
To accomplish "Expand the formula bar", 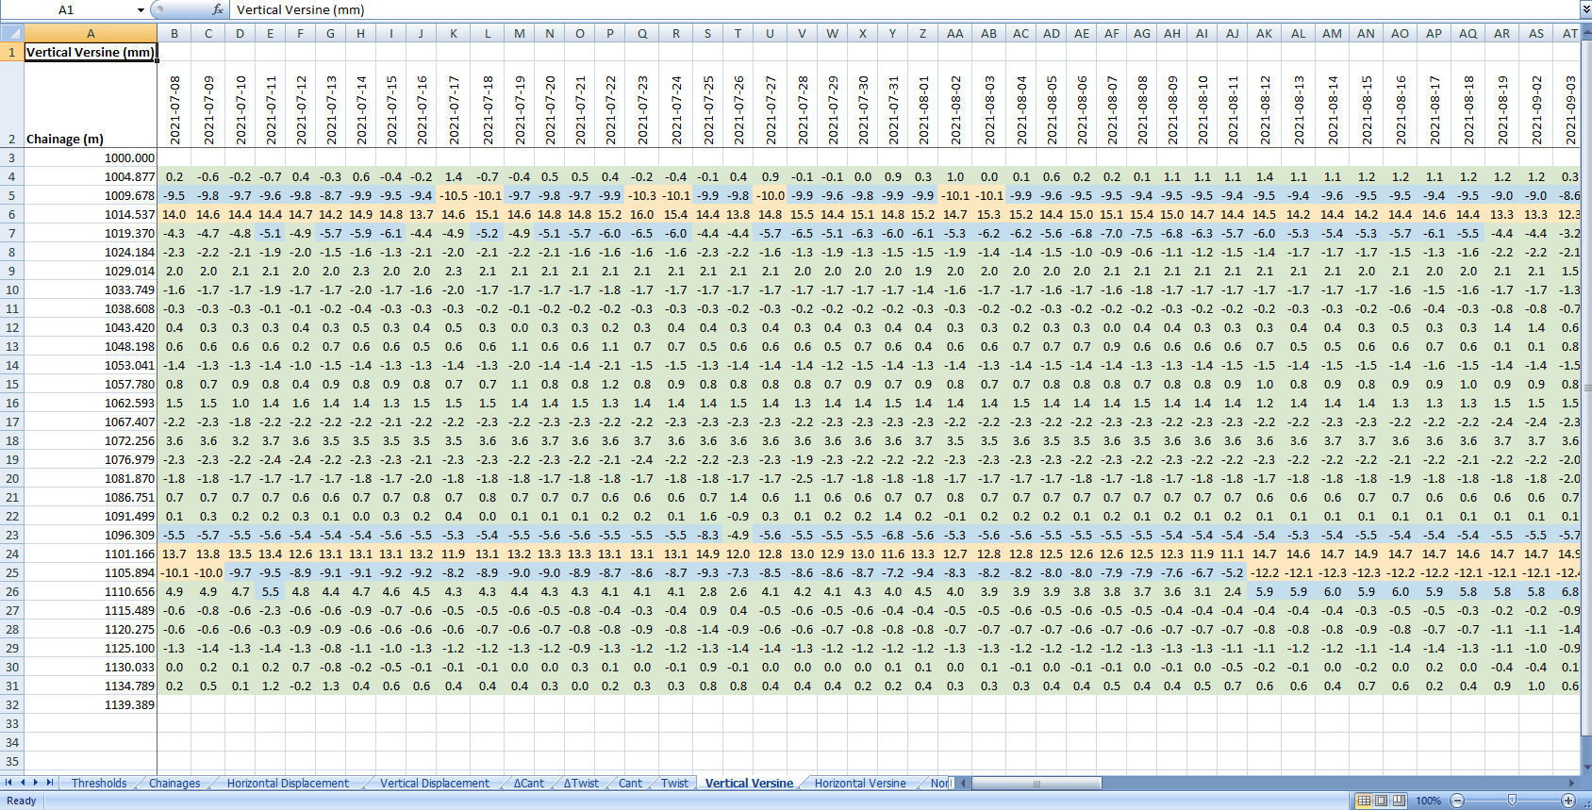I will pyautogui.click(x=1584, y=9).
